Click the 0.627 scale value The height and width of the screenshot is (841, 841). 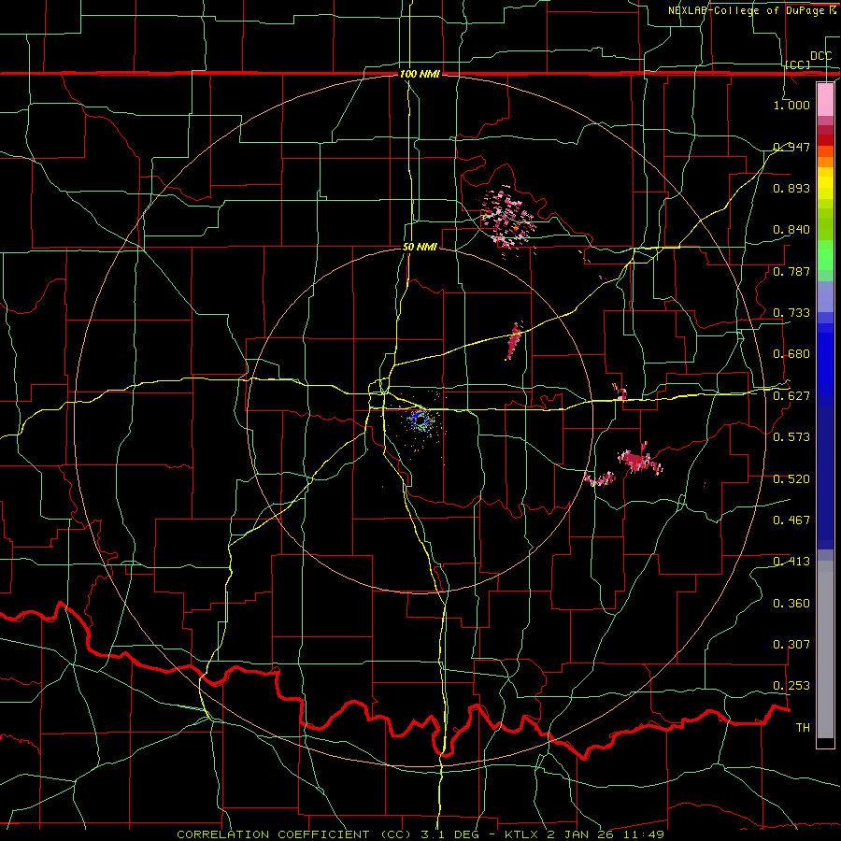(791, 396)
